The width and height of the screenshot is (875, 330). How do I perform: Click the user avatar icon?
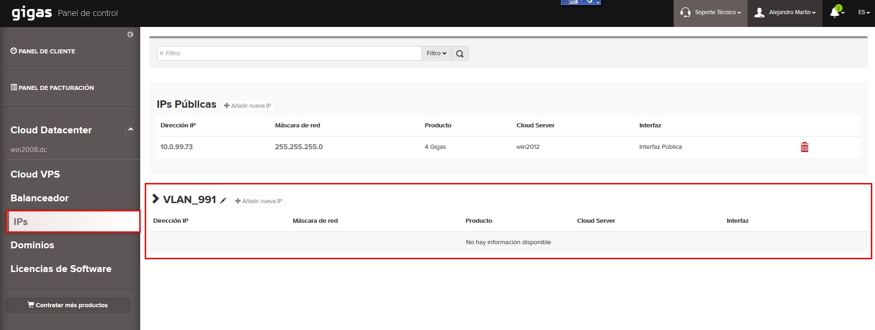[759, 12]
